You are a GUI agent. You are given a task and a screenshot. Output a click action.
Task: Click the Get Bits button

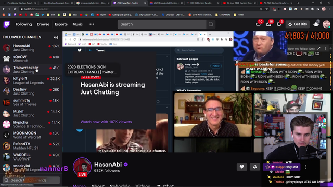pyautogui.click(x=298, y=24)
